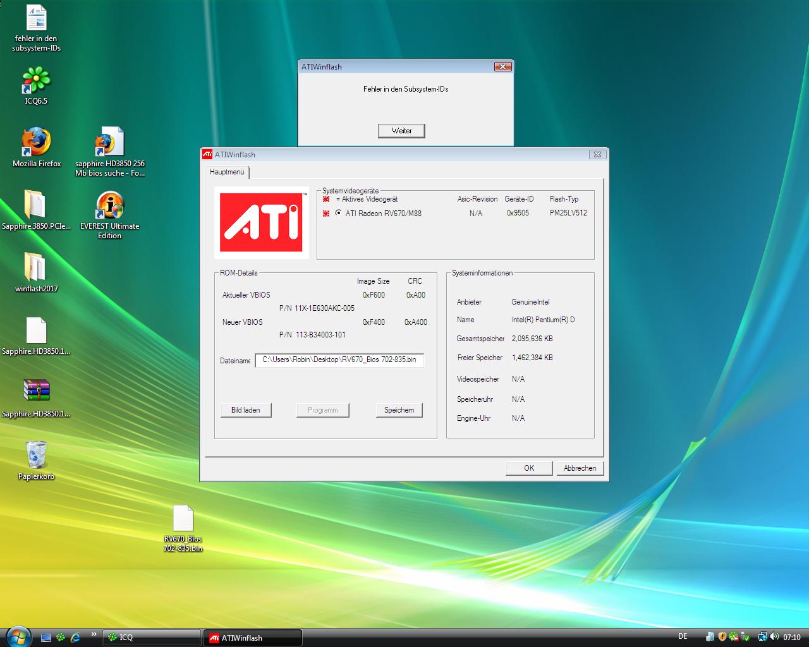Viewport: 809px width, 647px height.
Task: Close the 'Fehler in den Subsystem-IDs' dialog
Action: click(502, 66)
